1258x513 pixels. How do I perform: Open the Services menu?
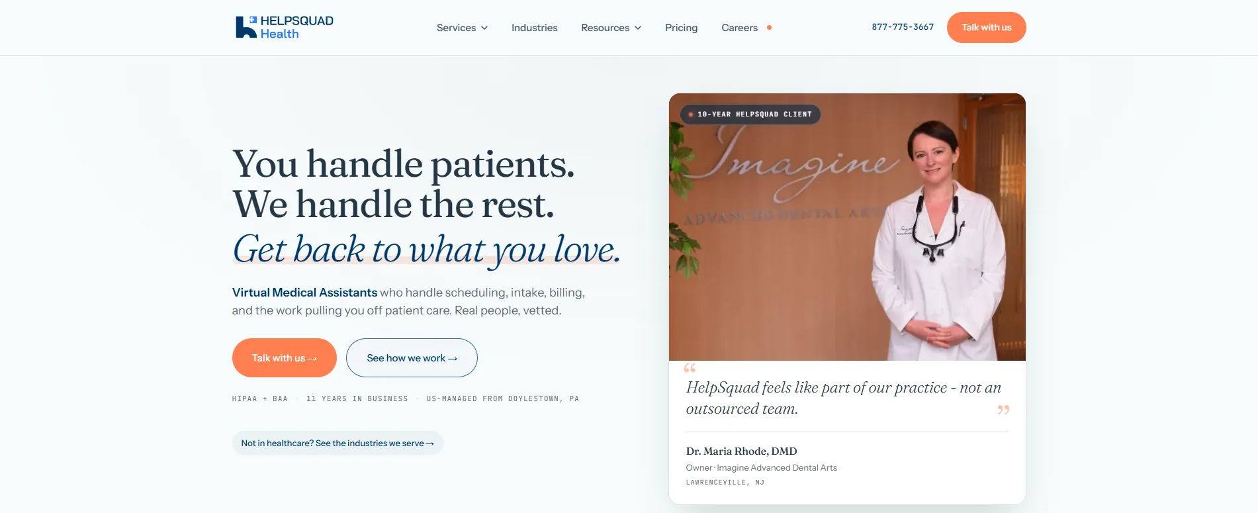click(x=462, y=28)
